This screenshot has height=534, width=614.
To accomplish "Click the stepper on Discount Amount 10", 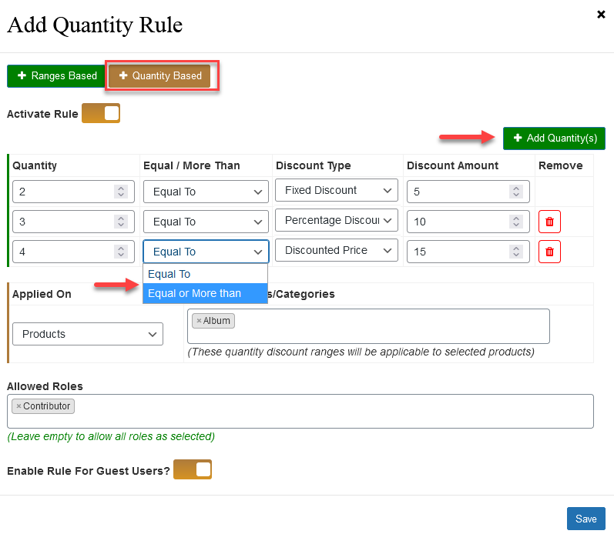I will point(516,222).
